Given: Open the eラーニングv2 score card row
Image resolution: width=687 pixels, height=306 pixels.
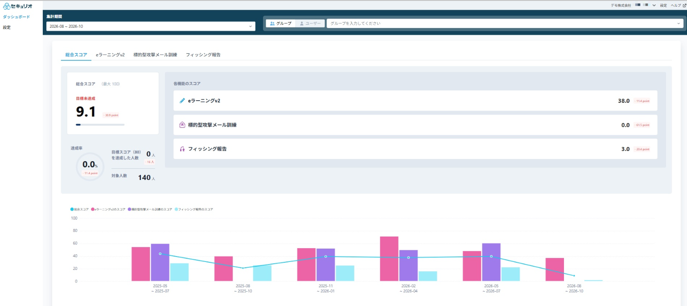Looking at the screenshot, I should tap(415, 101).
